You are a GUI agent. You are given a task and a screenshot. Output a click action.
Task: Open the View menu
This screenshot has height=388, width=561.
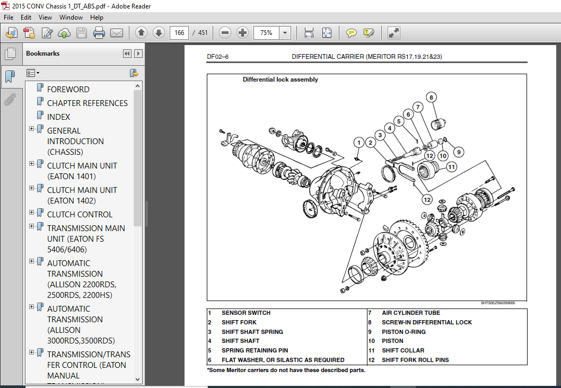pyautogui.click(x=45, y=17)
